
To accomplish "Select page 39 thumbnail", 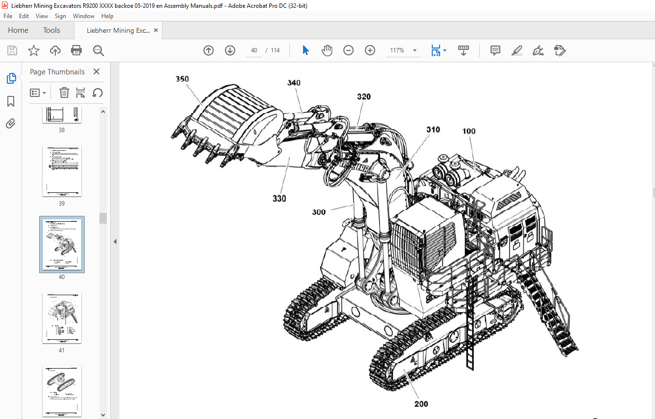I will click(x=62, y=171).
